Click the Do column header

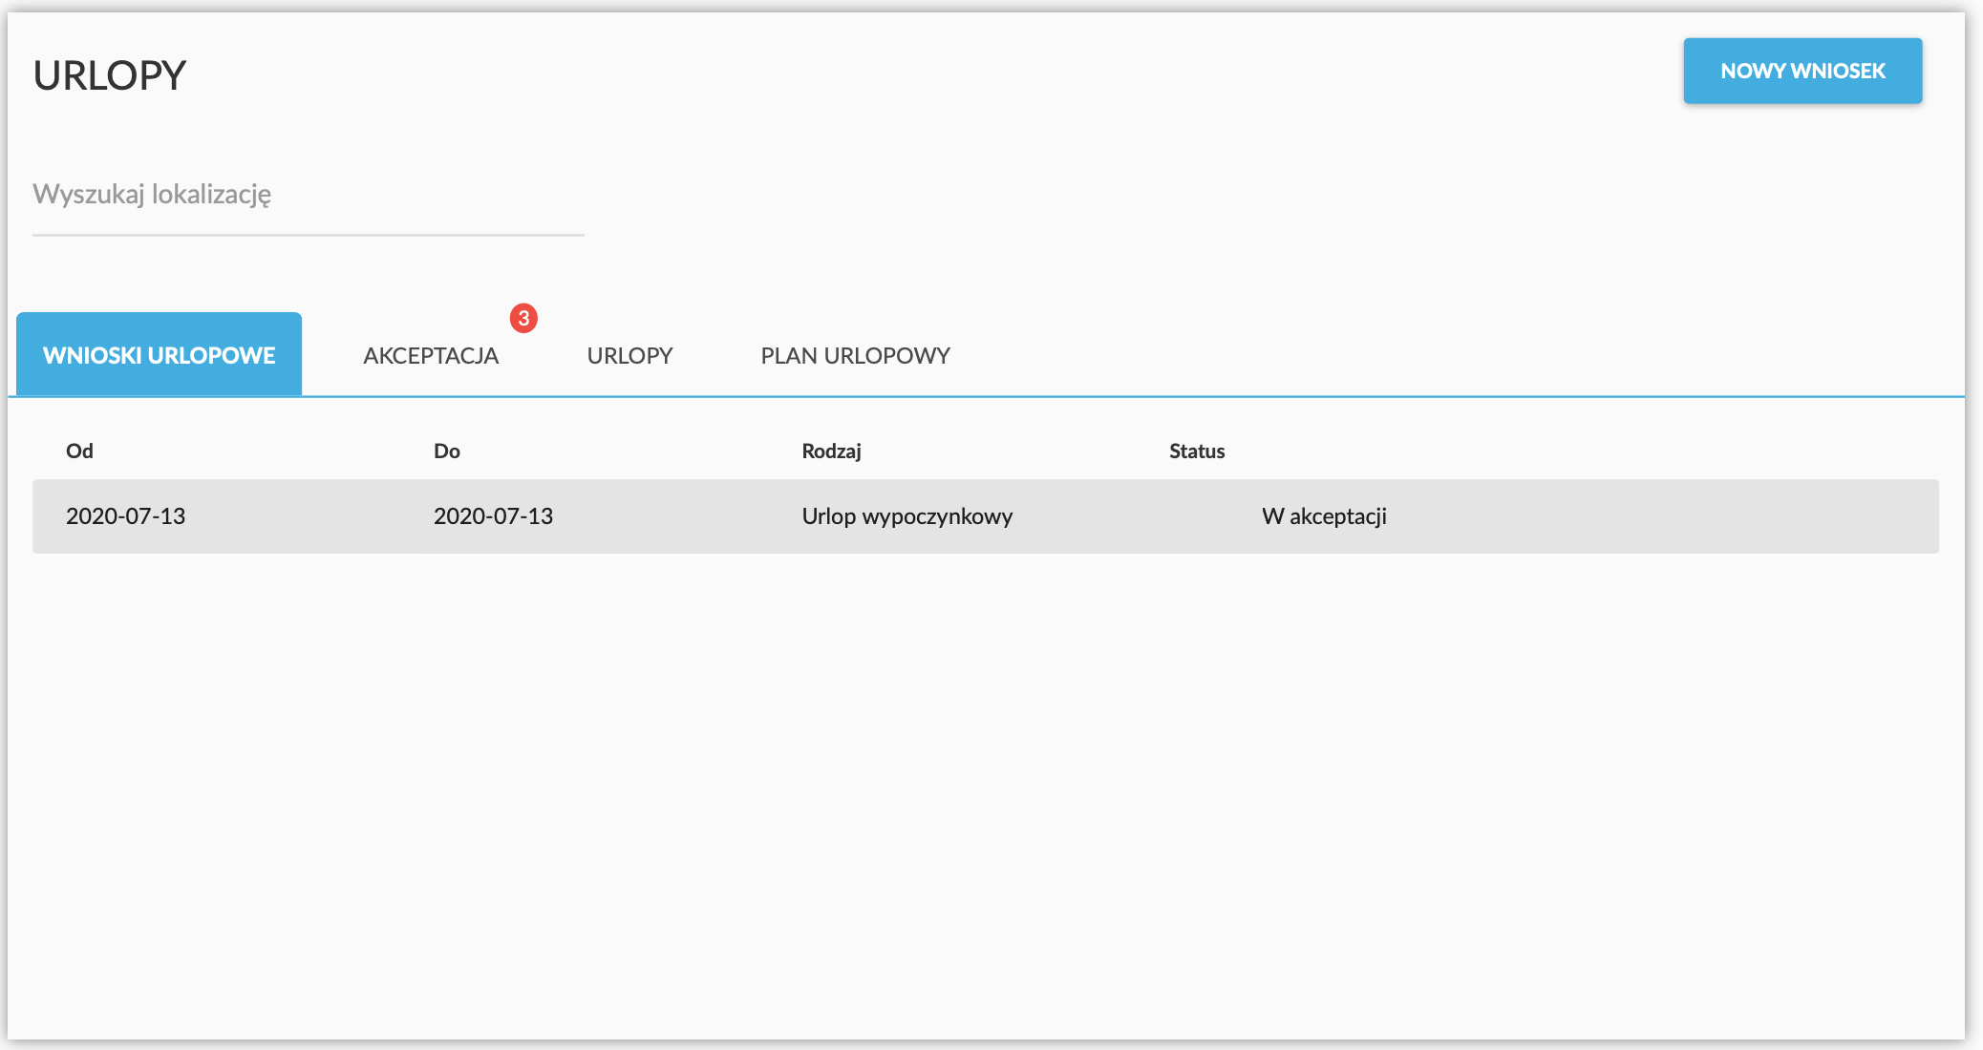pyautogui.click(x=446, y=451)
